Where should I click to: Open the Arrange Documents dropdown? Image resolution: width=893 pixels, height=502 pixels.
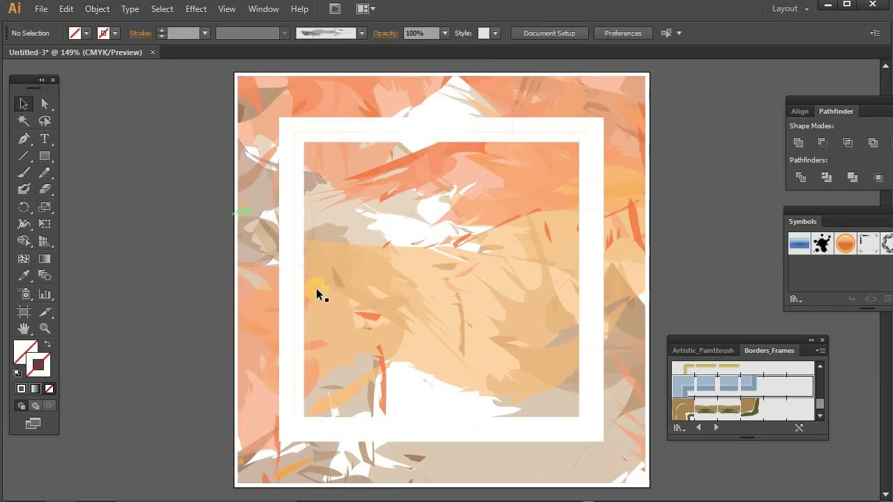pyautogui.click(x=366, y=8)
